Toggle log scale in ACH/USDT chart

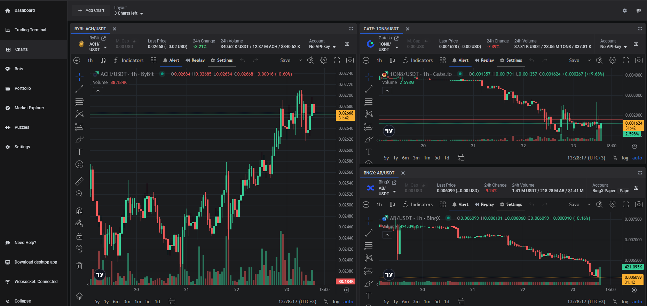pyautogui.click(x=336, y=302)
